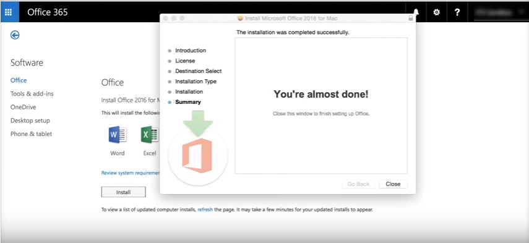Open the Office 365 app launcher grid
This screenshot has height=243, width=529.
coord(9,12)
